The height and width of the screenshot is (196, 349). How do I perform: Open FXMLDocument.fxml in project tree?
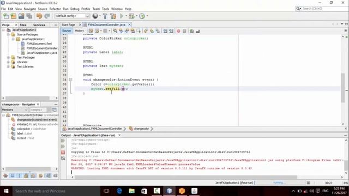point(39,44)
